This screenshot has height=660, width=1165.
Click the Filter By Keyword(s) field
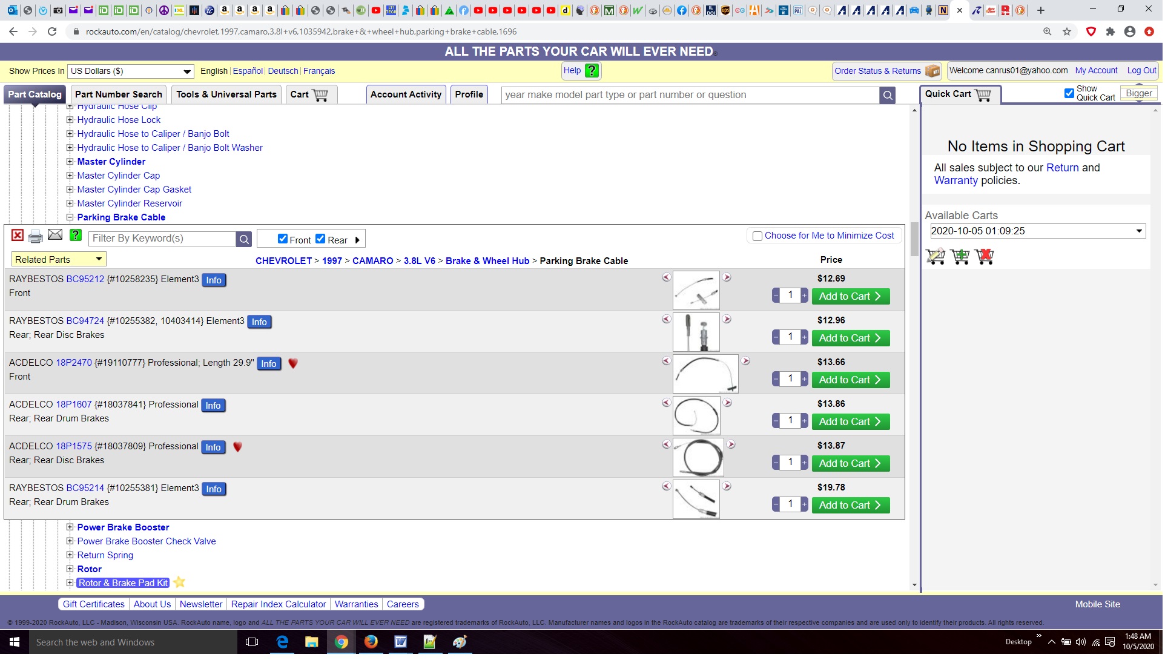coord(163,239)
